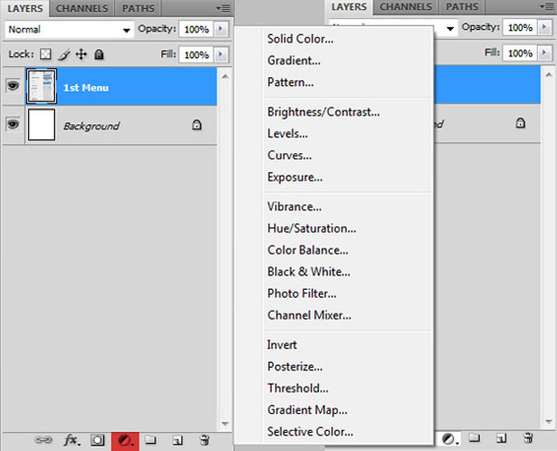Select Posterize adjustment

[x=295, y=366]
